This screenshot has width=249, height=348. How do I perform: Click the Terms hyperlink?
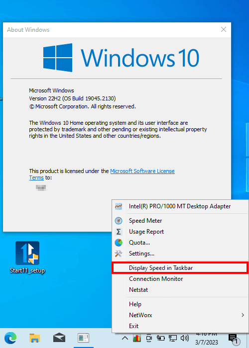(36, 177)
